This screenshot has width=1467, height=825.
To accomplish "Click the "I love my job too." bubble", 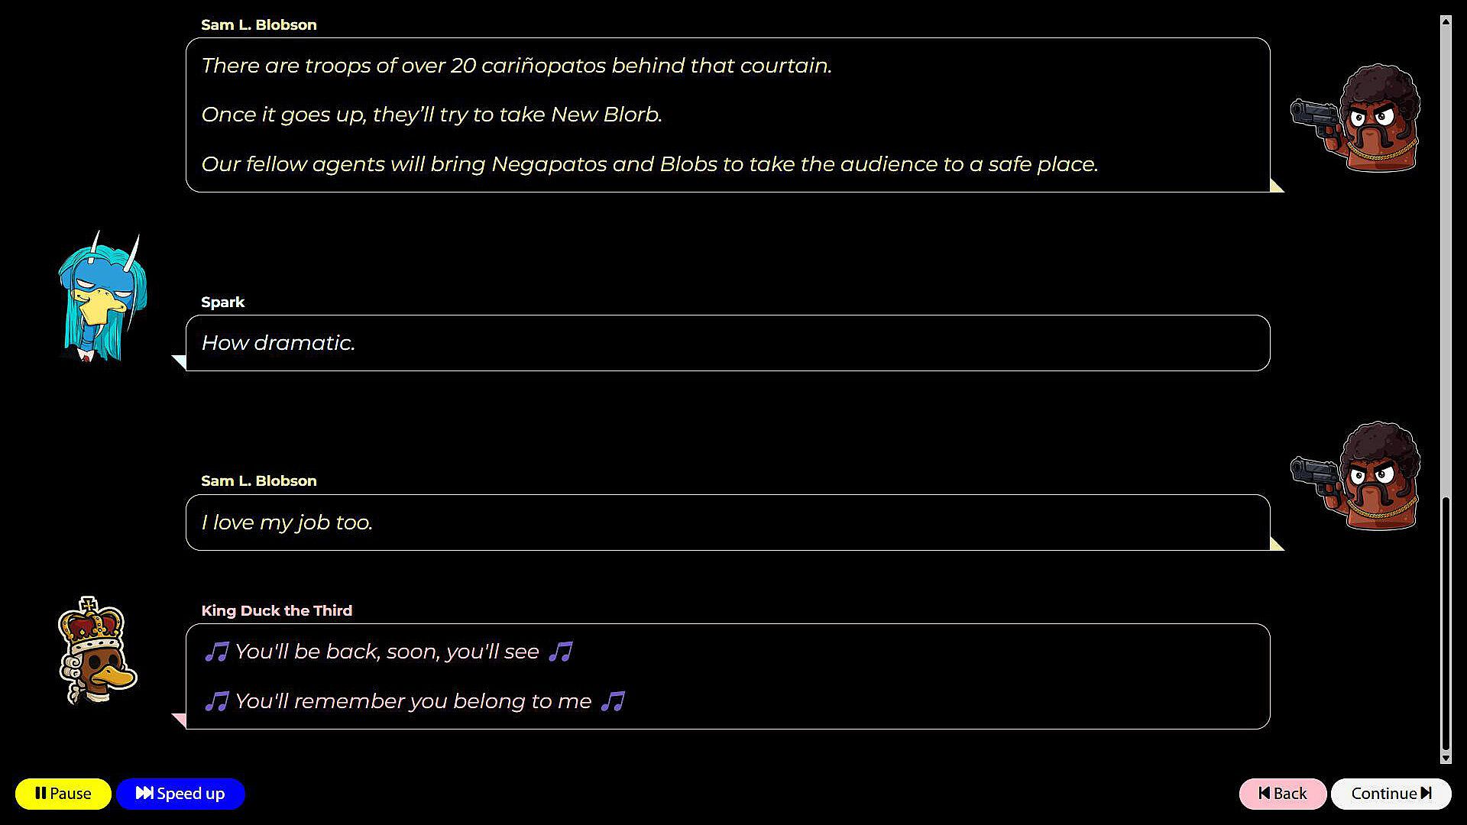I will [727, 522].
